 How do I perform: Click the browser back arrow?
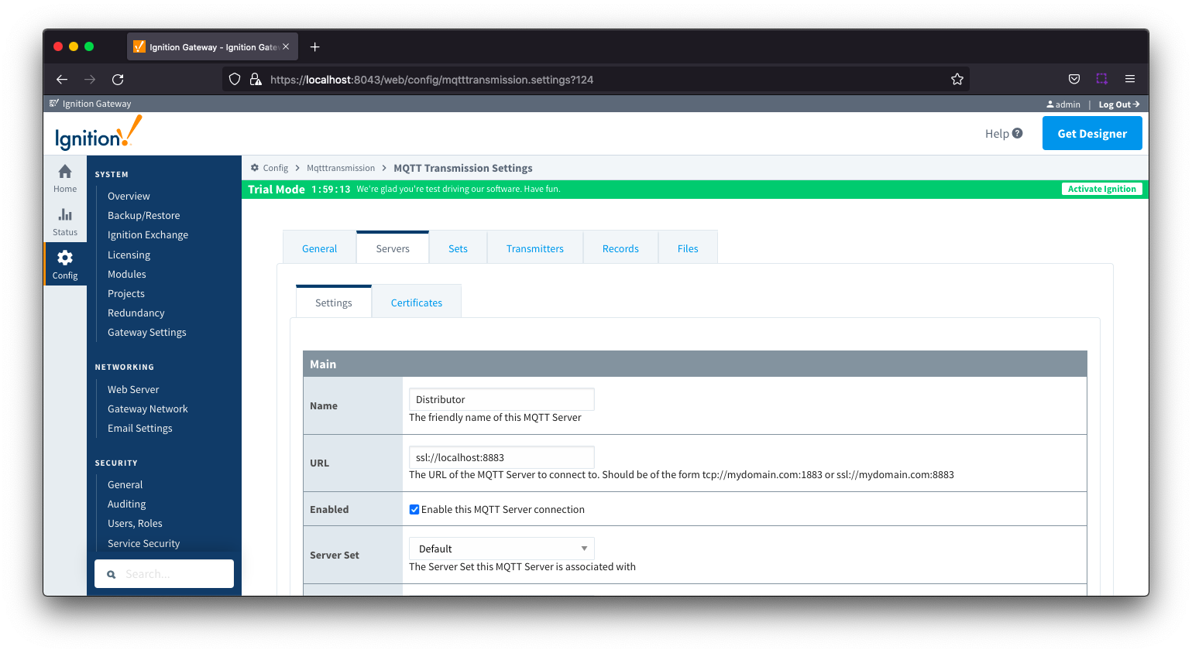[x=62, y=79]
